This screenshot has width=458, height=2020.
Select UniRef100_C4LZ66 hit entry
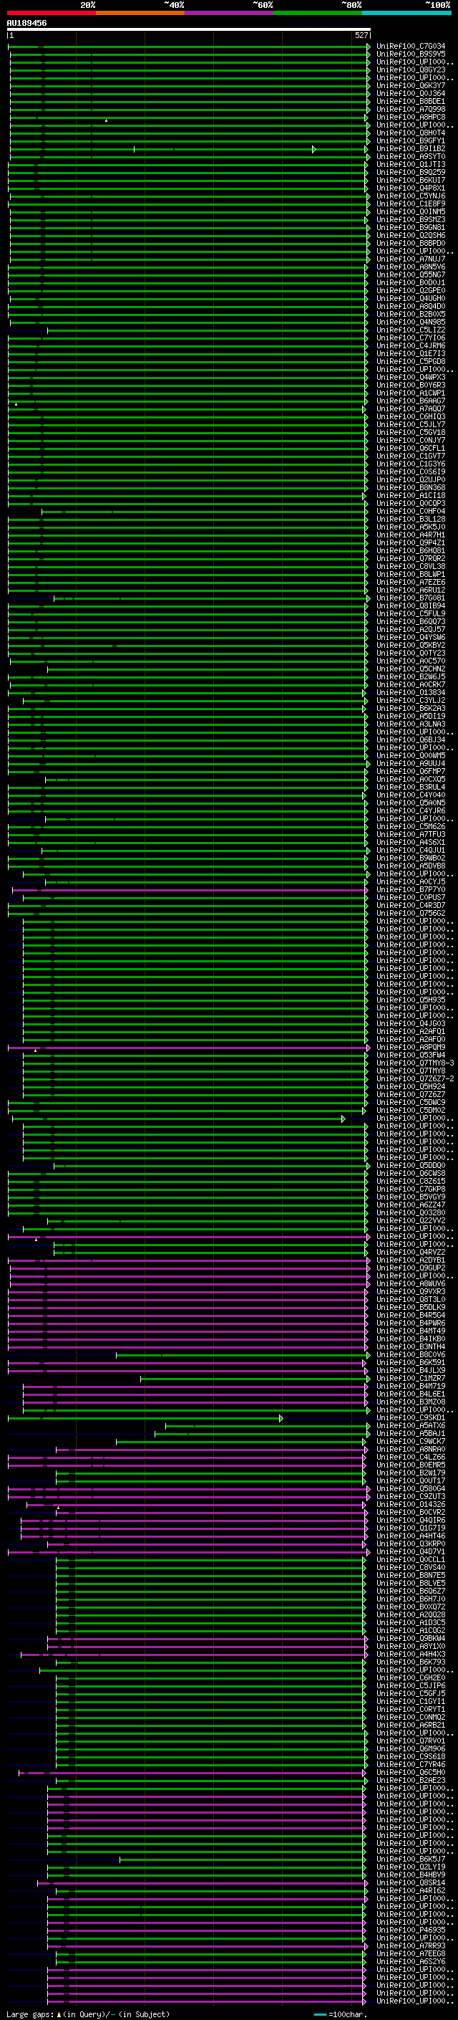411,1457
